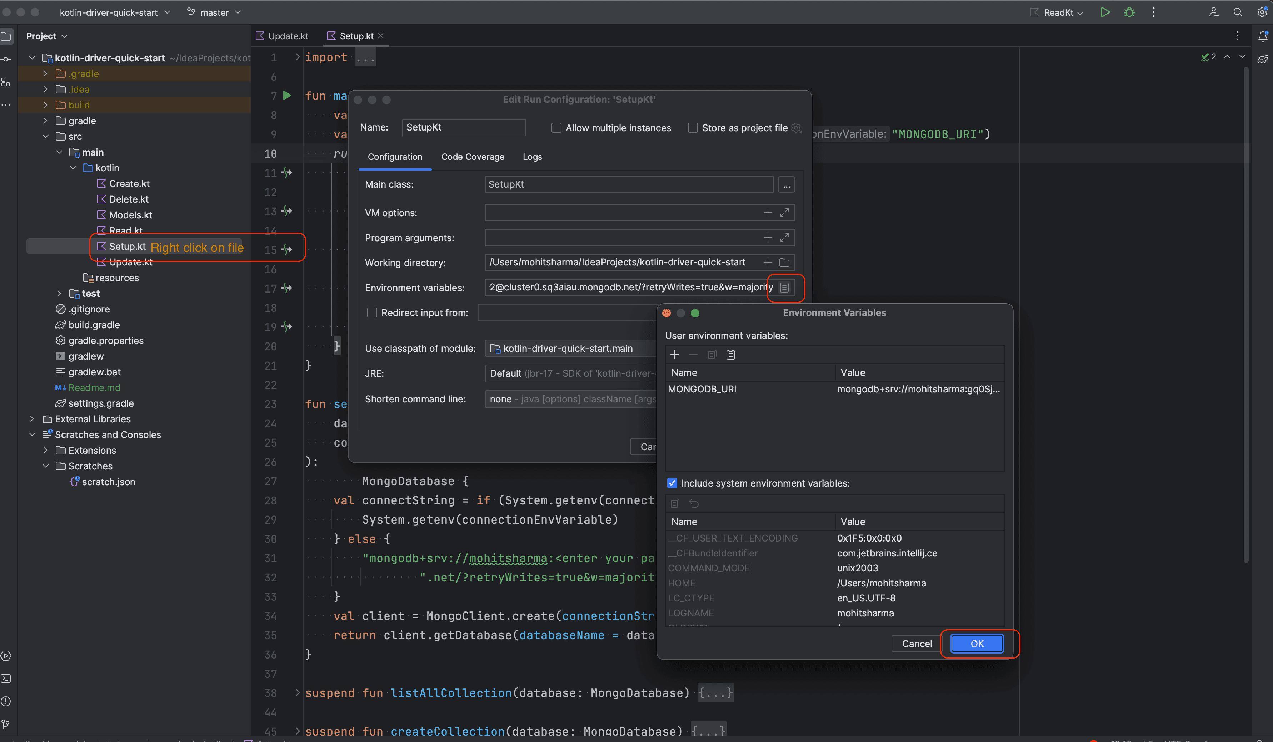Browse working directory using folder icon
Screen dimensions: 1273x742
(784, 262)
